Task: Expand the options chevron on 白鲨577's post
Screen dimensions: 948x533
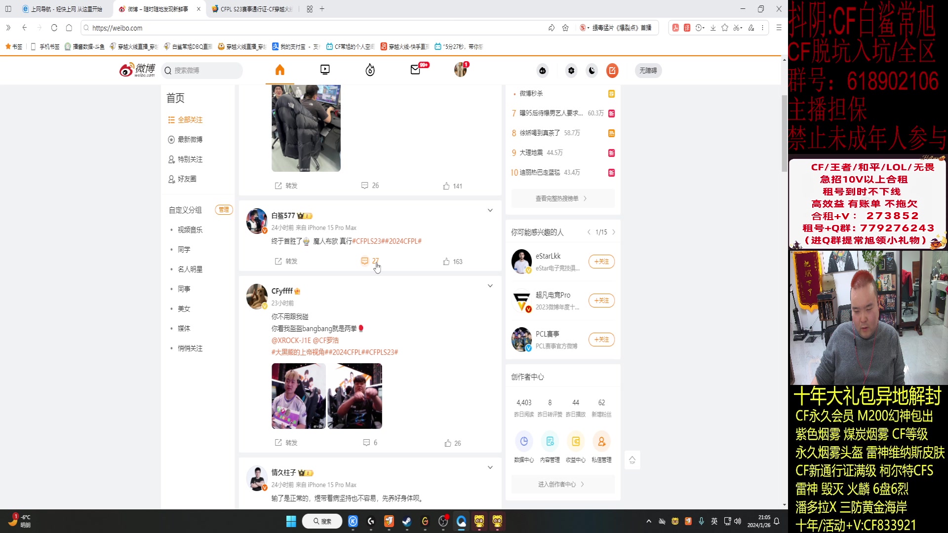Action: (x=490, y=210)
